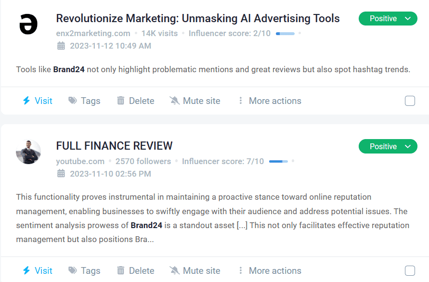The height and width of the screenshot is (282, 429).
Task: Open More actions dots on enx2marketing mention
Action: tap(241, 101)
